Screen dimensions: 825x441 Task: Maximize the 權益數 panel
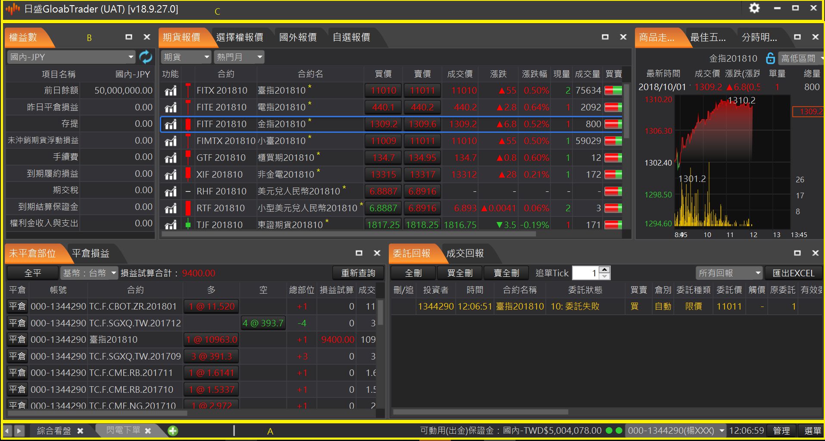[x=128, y=37]
